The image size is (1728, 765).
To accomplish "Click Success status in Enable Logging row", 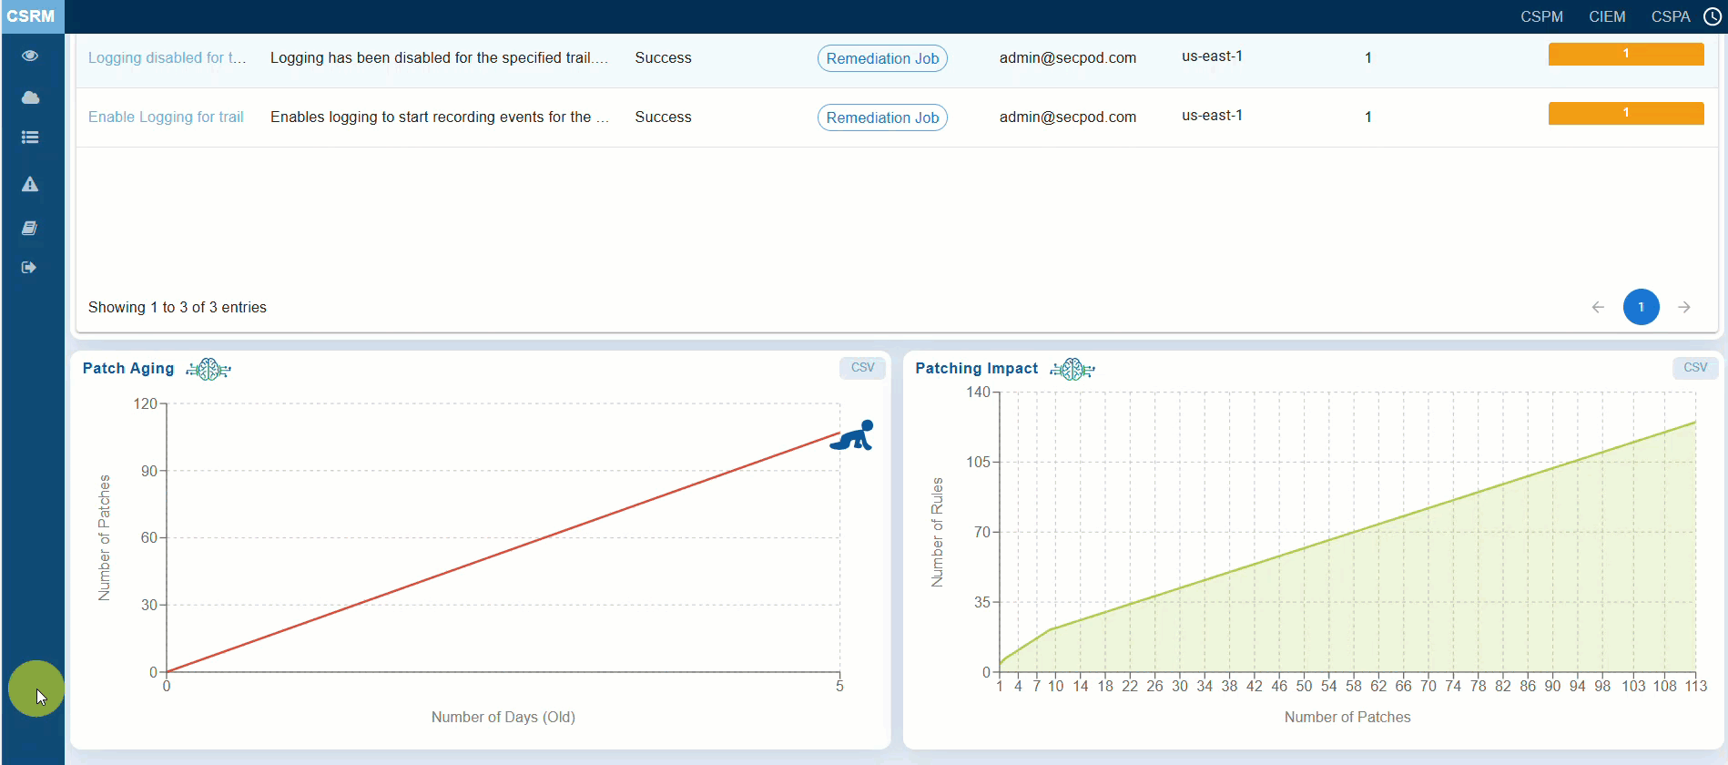I will (x=663, y=117).
